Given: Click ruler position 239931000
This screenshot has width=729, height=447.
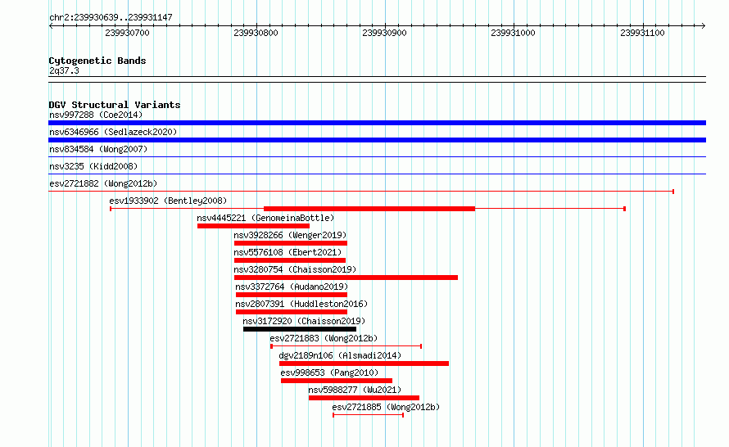Looking at the screenshot, I should 513,33.
